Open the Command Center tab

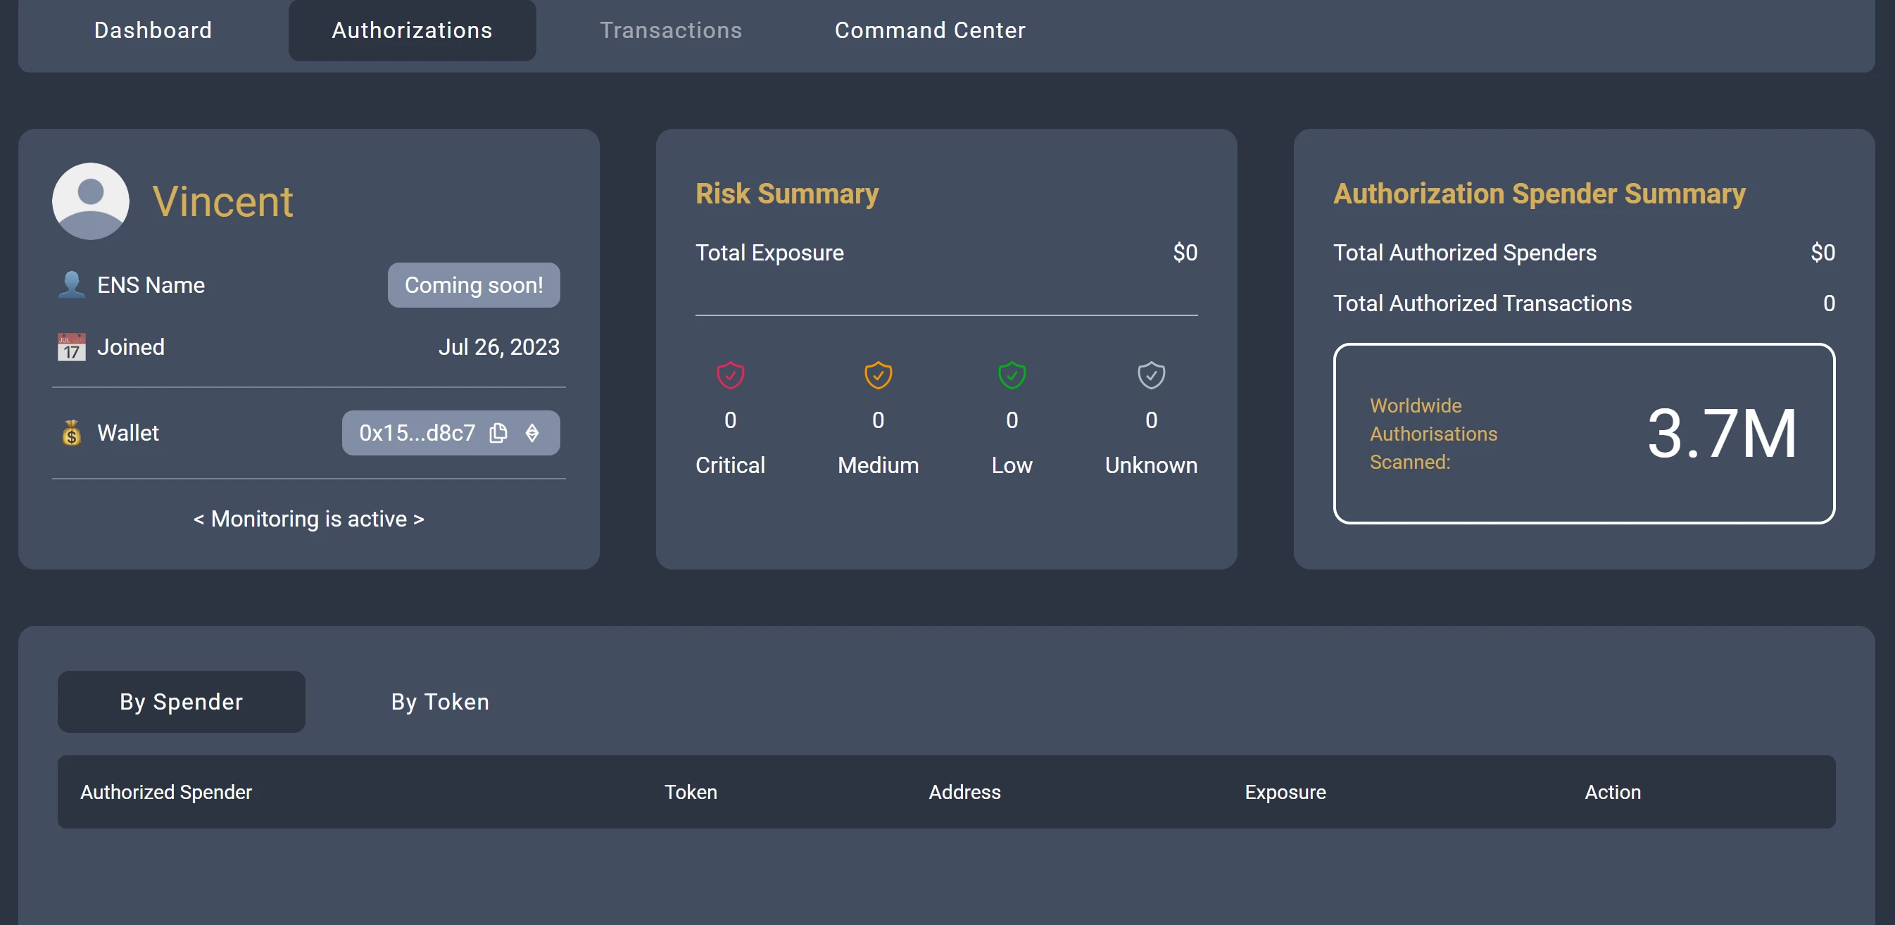pyautogui.click(x=929, y=30)
